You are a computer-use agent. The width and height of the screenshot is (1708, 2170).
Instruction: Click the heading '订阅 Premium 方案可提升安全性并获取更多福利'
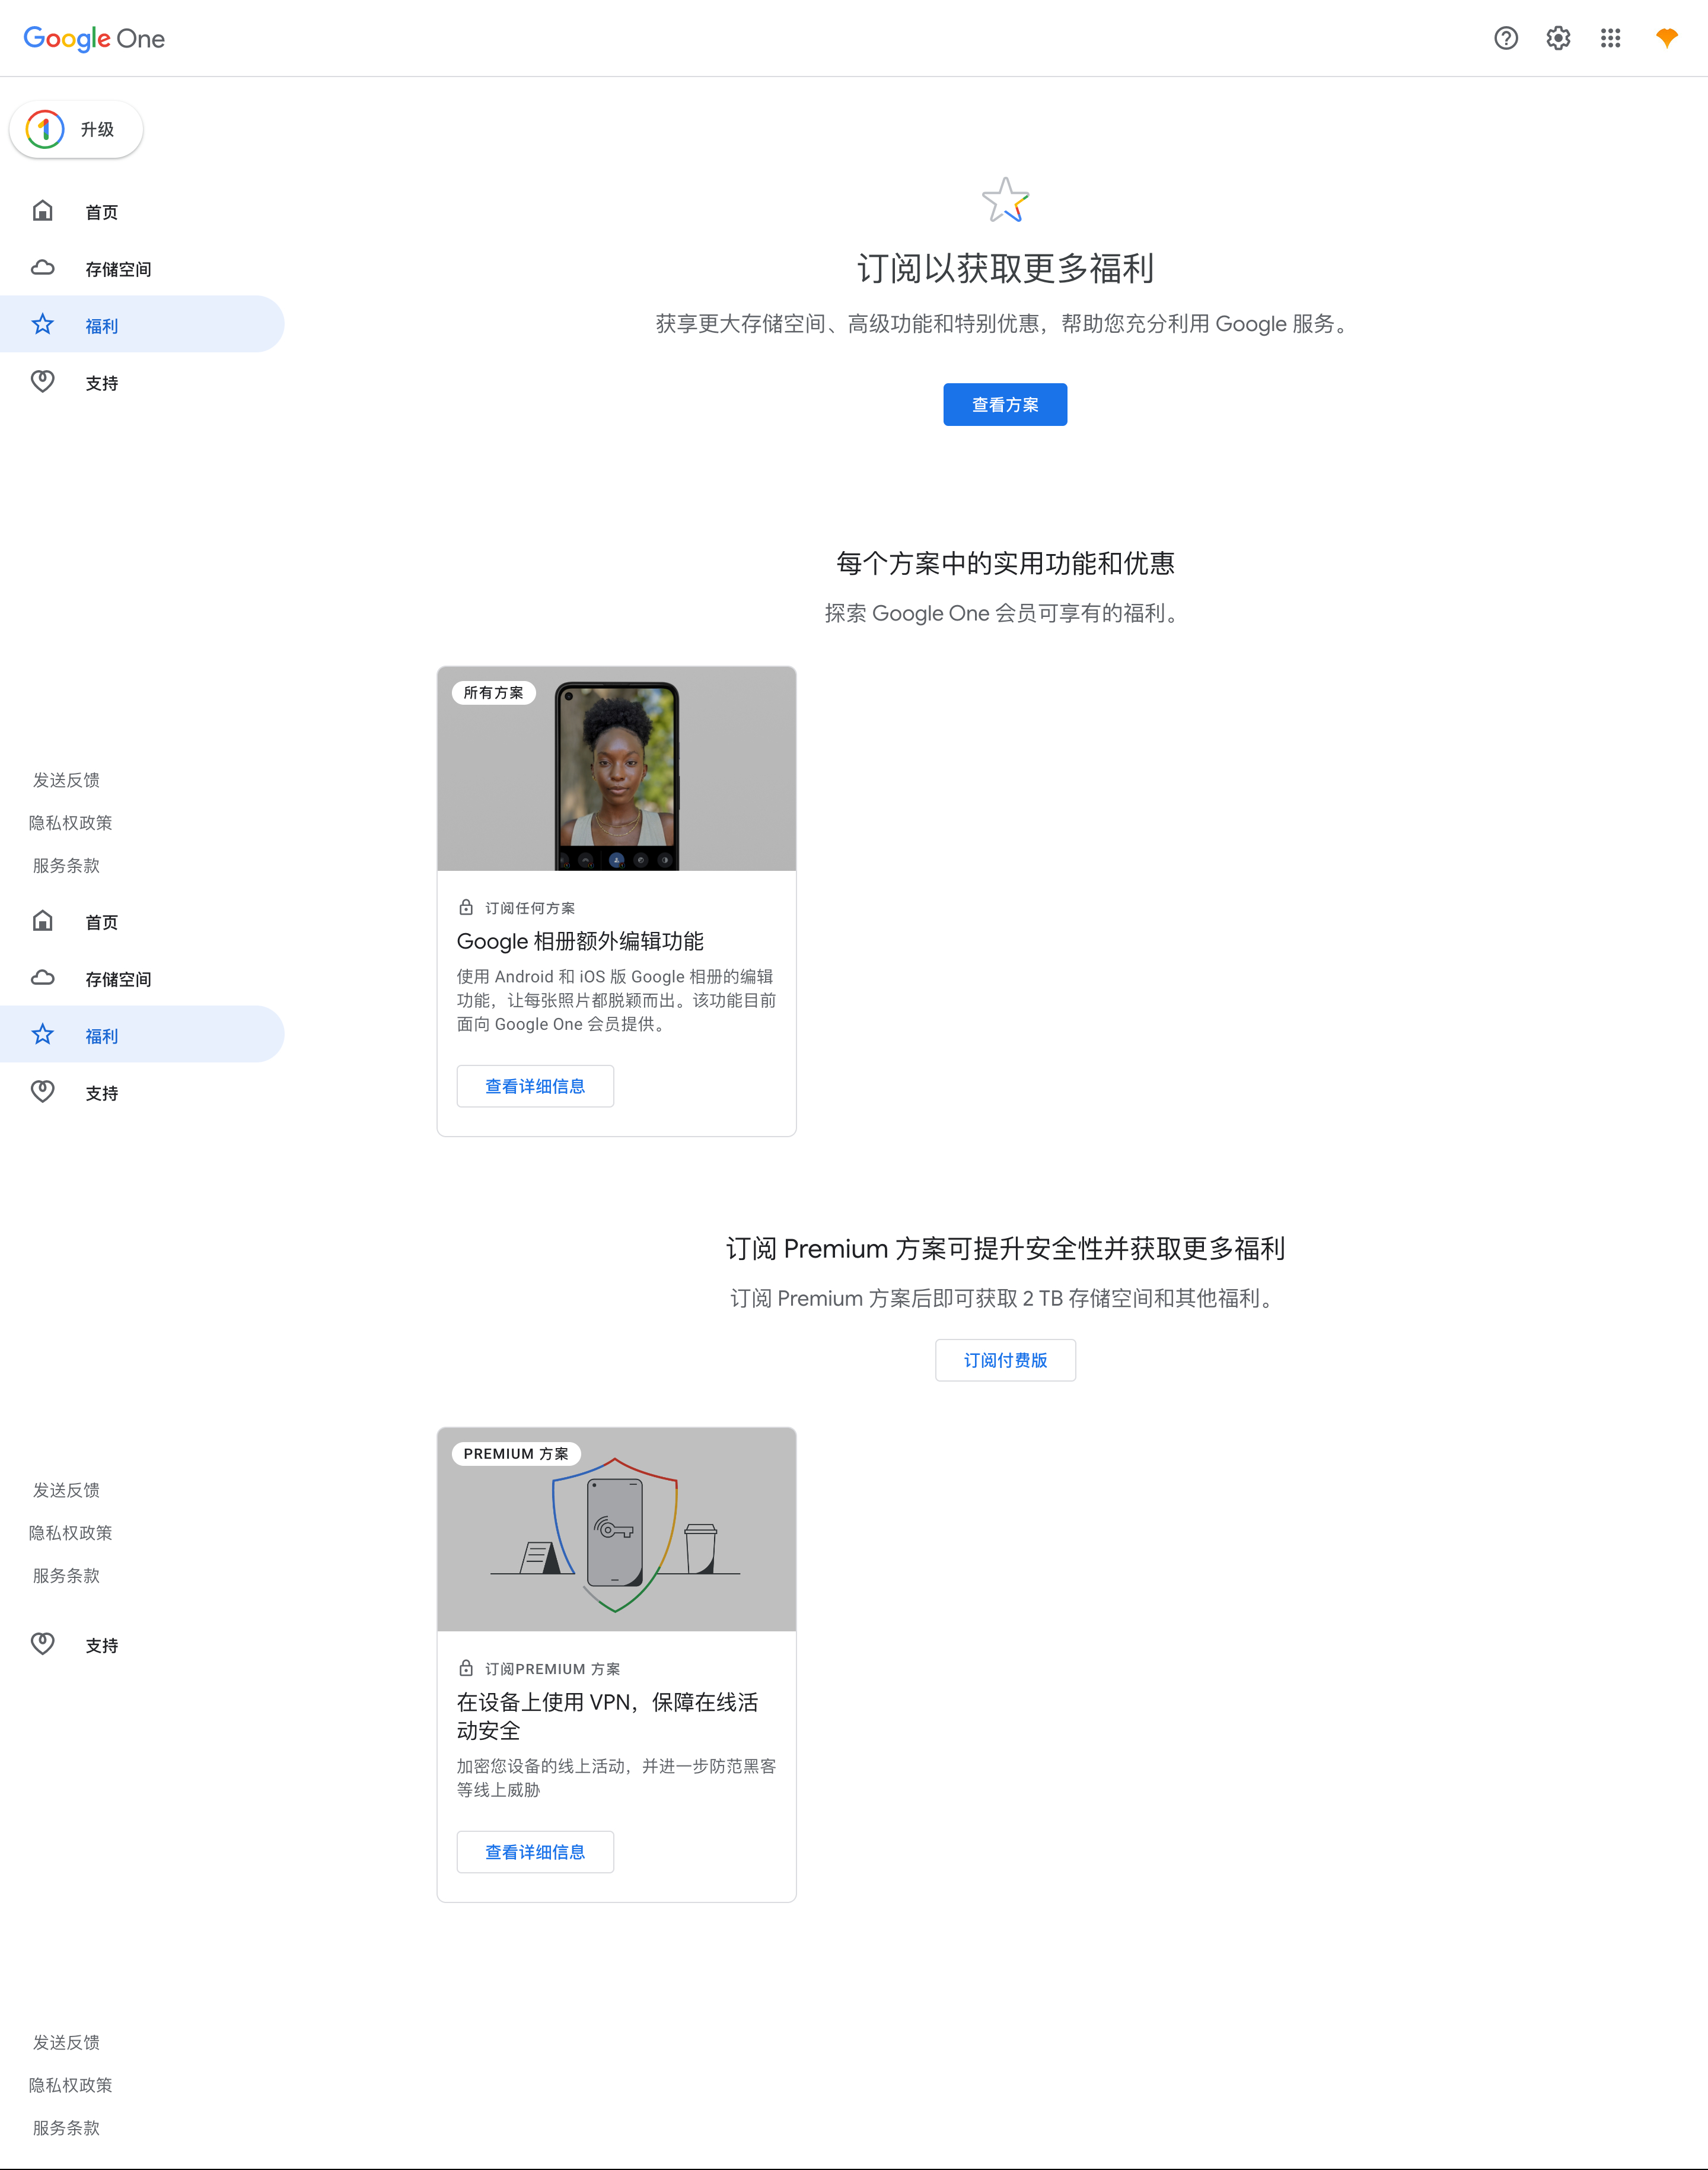pyautogui.click(x=1005, y=1248)
